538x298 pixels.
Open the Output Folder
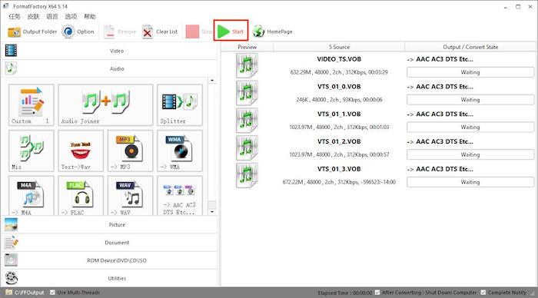32,31
